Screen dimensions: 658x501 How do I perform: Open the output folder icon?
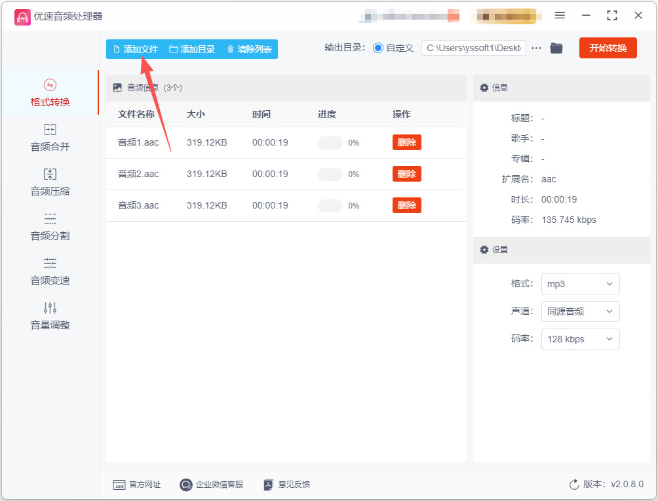tap(556, 49)
